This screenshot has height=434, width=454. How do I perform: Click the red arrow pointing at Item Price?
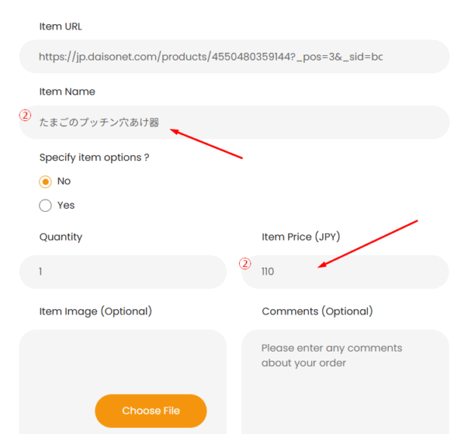pyautogui.click(x=368, y=243)
